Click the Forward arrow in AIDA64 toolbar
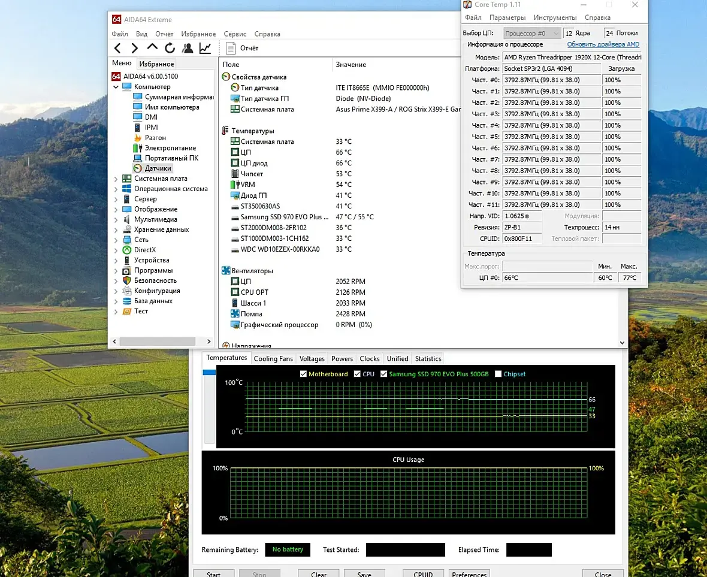The image size is (707, 577). 135,49
